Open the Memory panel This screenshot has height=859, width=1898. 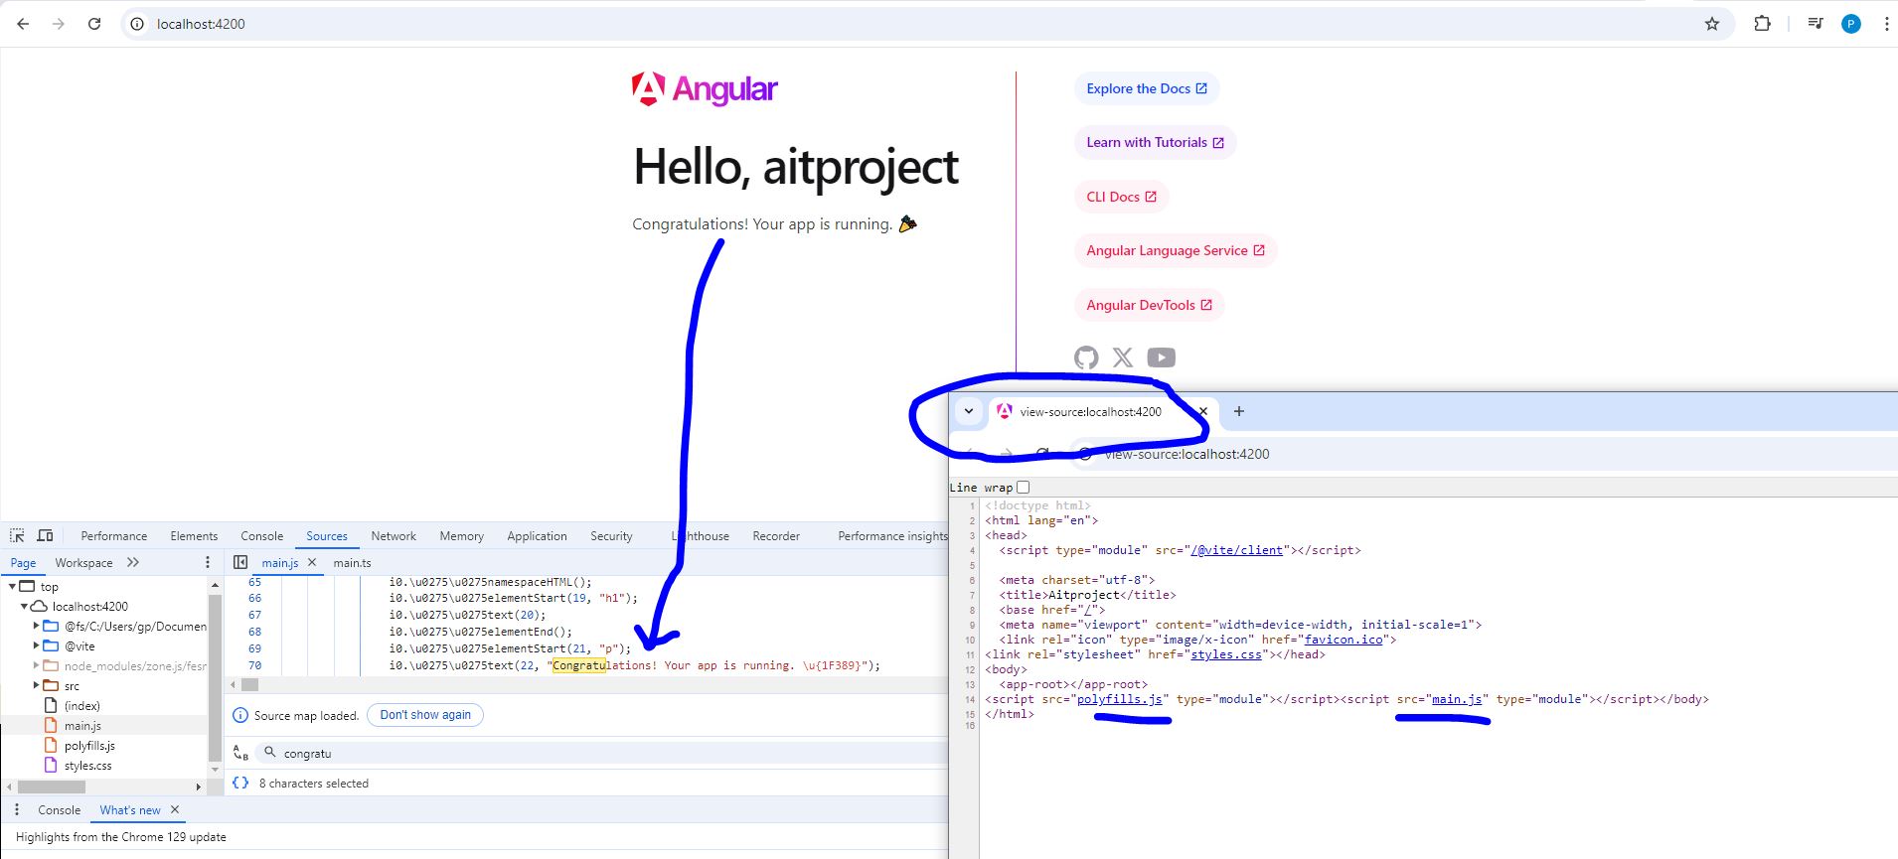[x=461, y=535]
